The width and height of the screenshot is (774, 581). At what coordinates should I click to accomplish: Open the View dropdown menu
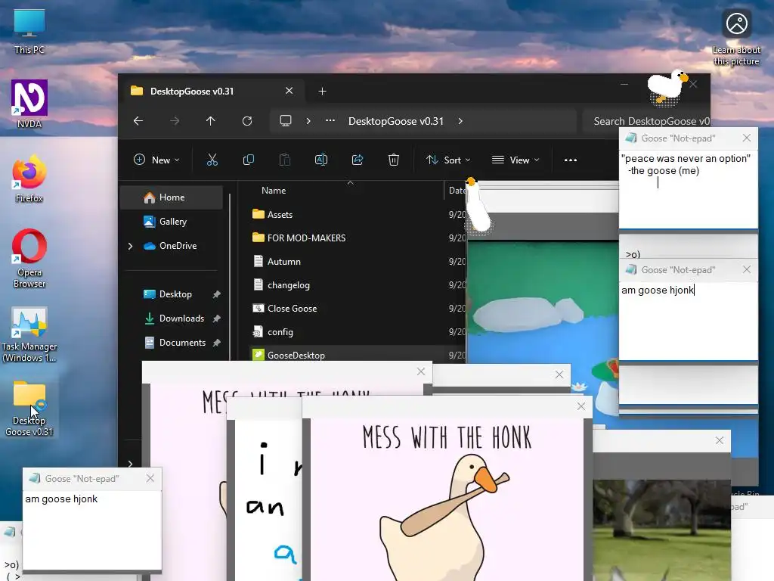point(515,160)
